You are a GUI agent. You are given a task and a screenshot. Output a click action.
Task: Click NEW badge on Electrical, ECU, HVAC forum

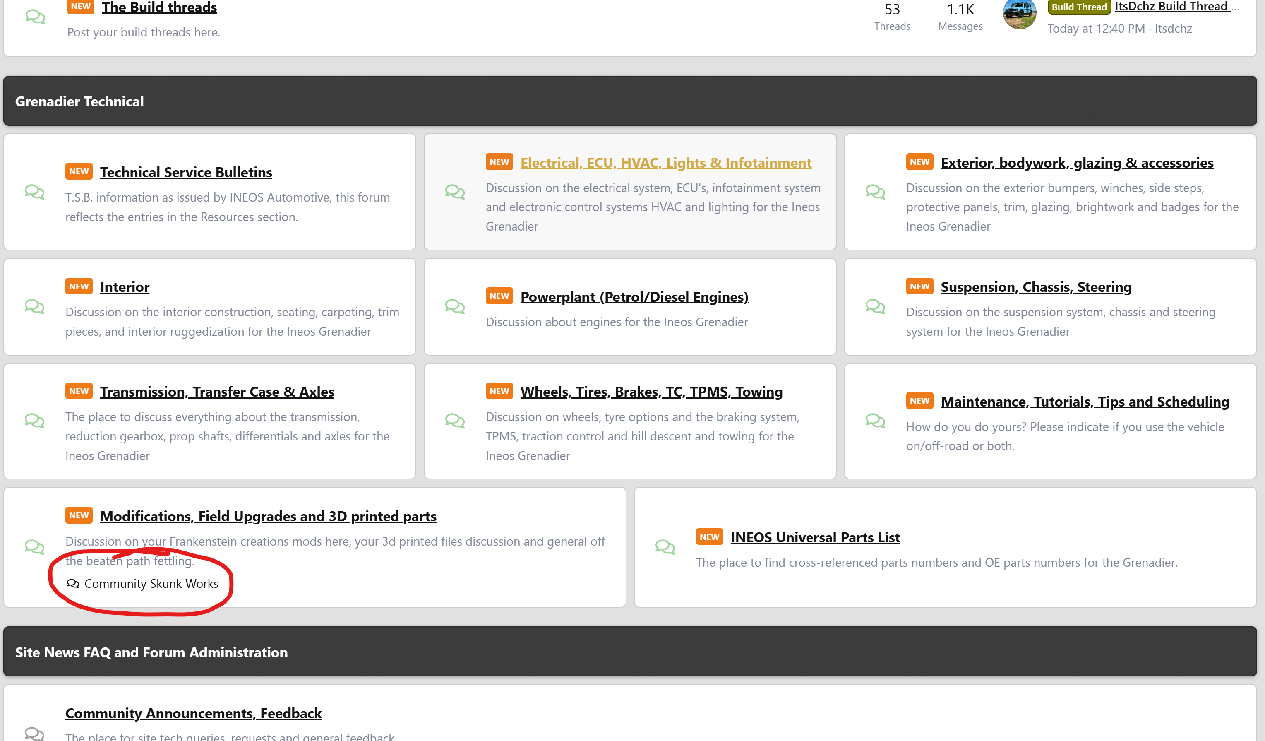click(499, 162)
